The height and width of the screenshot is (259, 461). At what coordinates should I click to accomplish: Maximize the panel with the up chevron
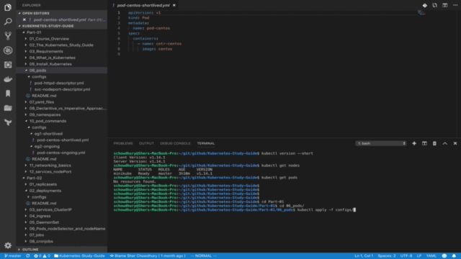[445, 143]
